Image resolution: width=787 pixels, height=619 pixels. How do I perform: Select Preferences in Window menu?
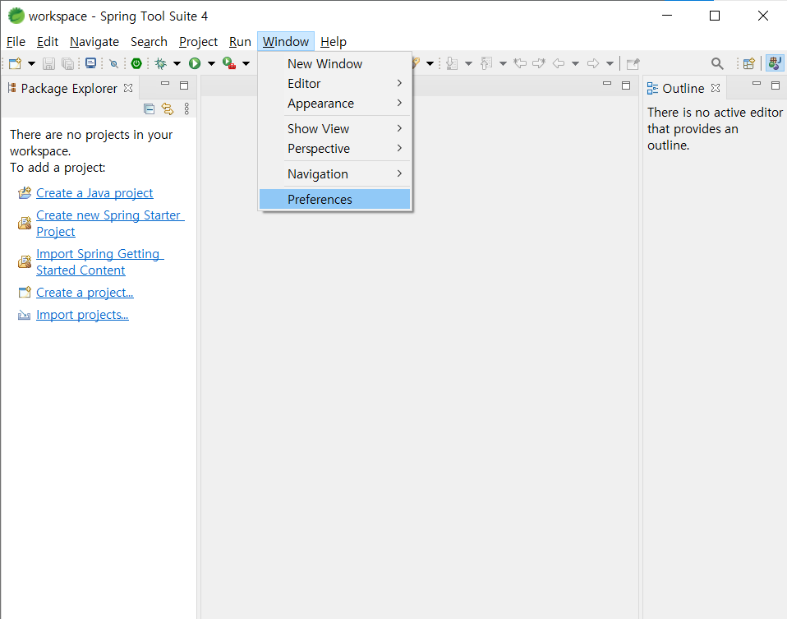pyautogui.click(x=335, y=200)
